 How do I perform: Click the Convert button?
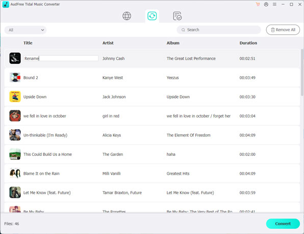coord(283,224)
